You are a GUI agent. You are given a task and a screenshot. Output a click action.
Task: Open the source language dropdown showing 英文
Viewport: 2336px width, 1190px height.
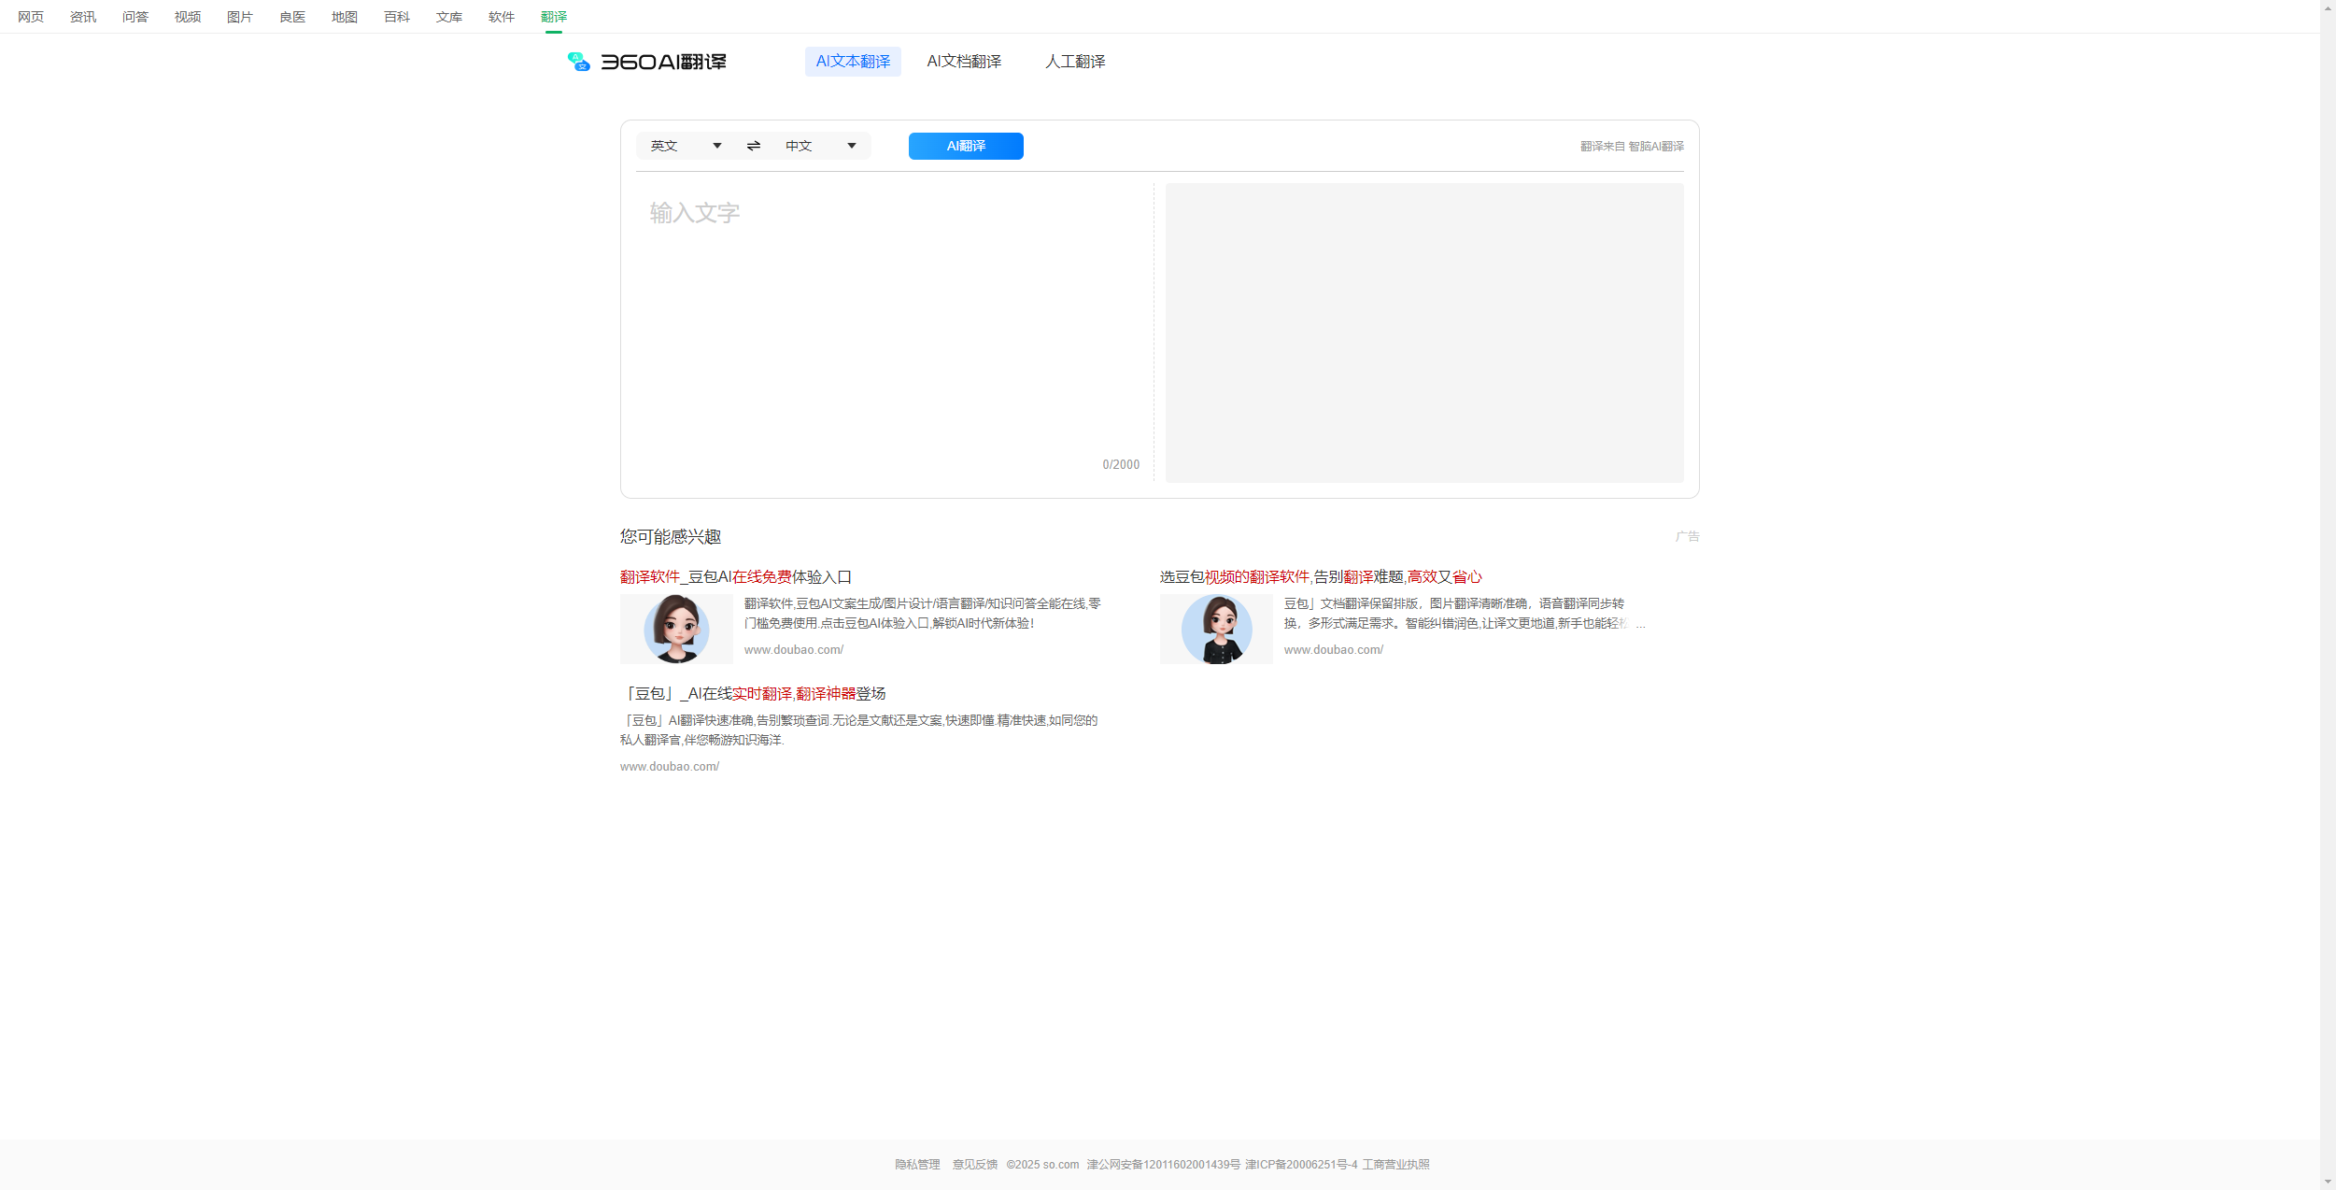pyautogui.click(x=685, y=146)
